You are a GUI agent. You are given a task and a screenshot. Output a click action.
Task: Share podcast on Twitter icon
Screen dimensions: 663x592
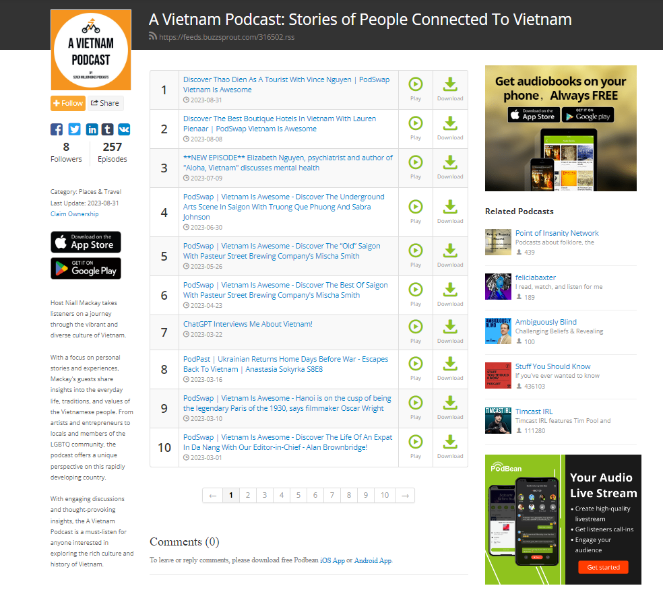point(74,129)
